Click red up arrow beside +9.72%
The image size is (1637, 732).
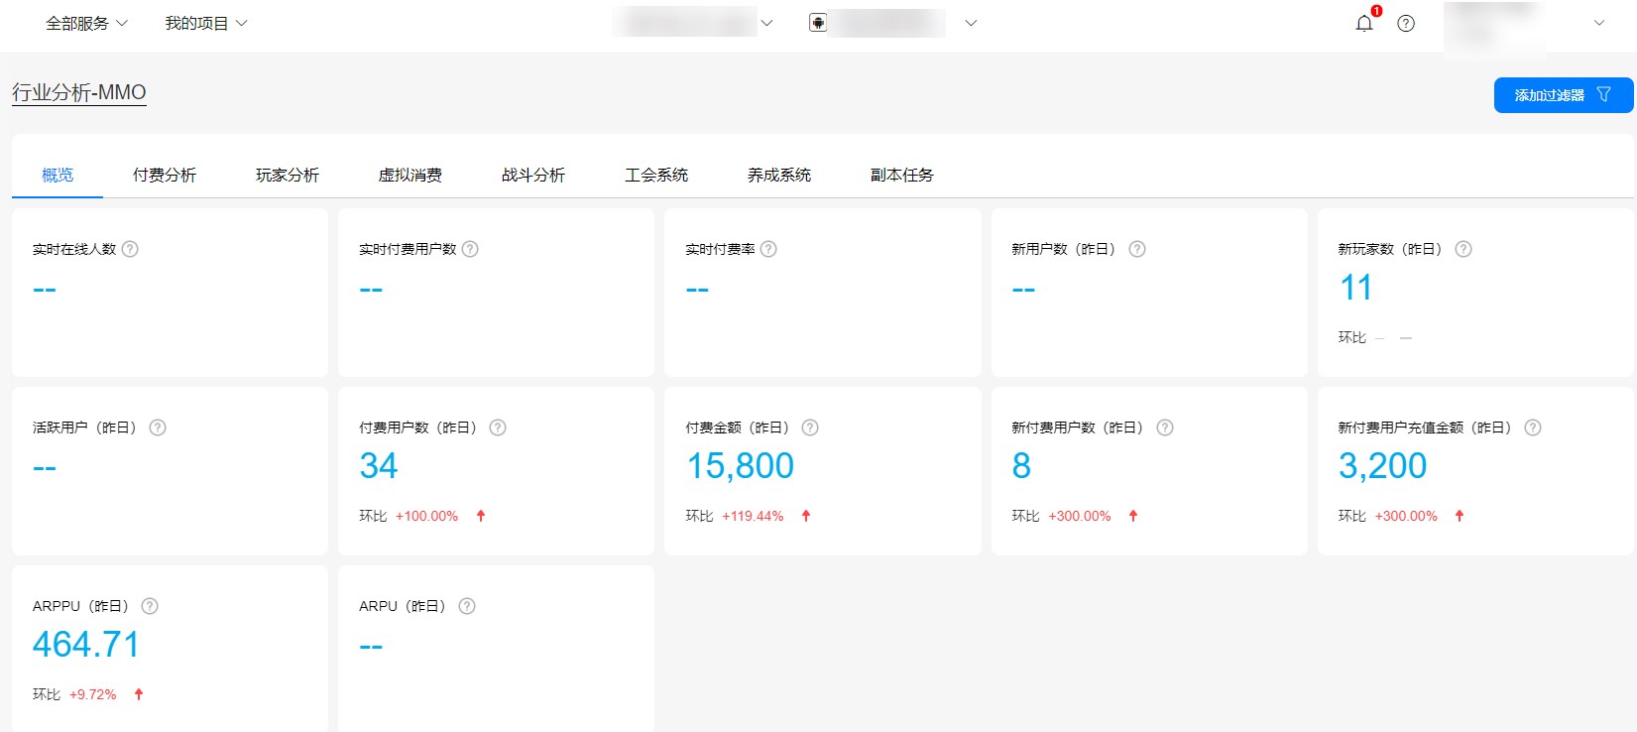[x=139, y=694]
